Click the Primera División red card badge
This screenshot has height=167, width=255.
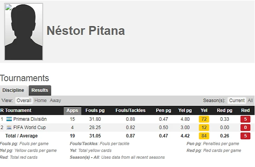click(246, 119)
